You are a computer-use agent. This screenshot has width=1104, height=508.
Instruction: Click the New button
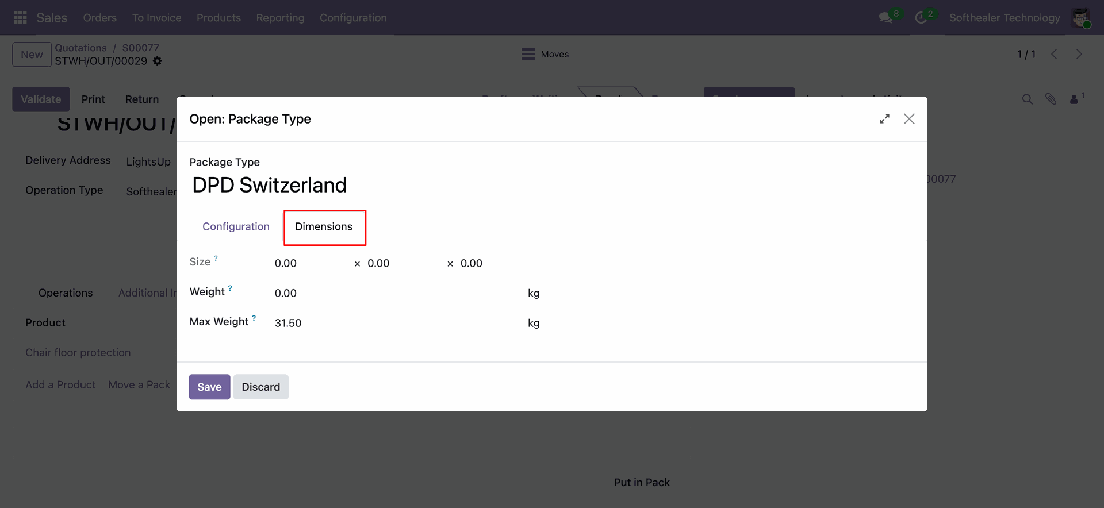point(32,55)
